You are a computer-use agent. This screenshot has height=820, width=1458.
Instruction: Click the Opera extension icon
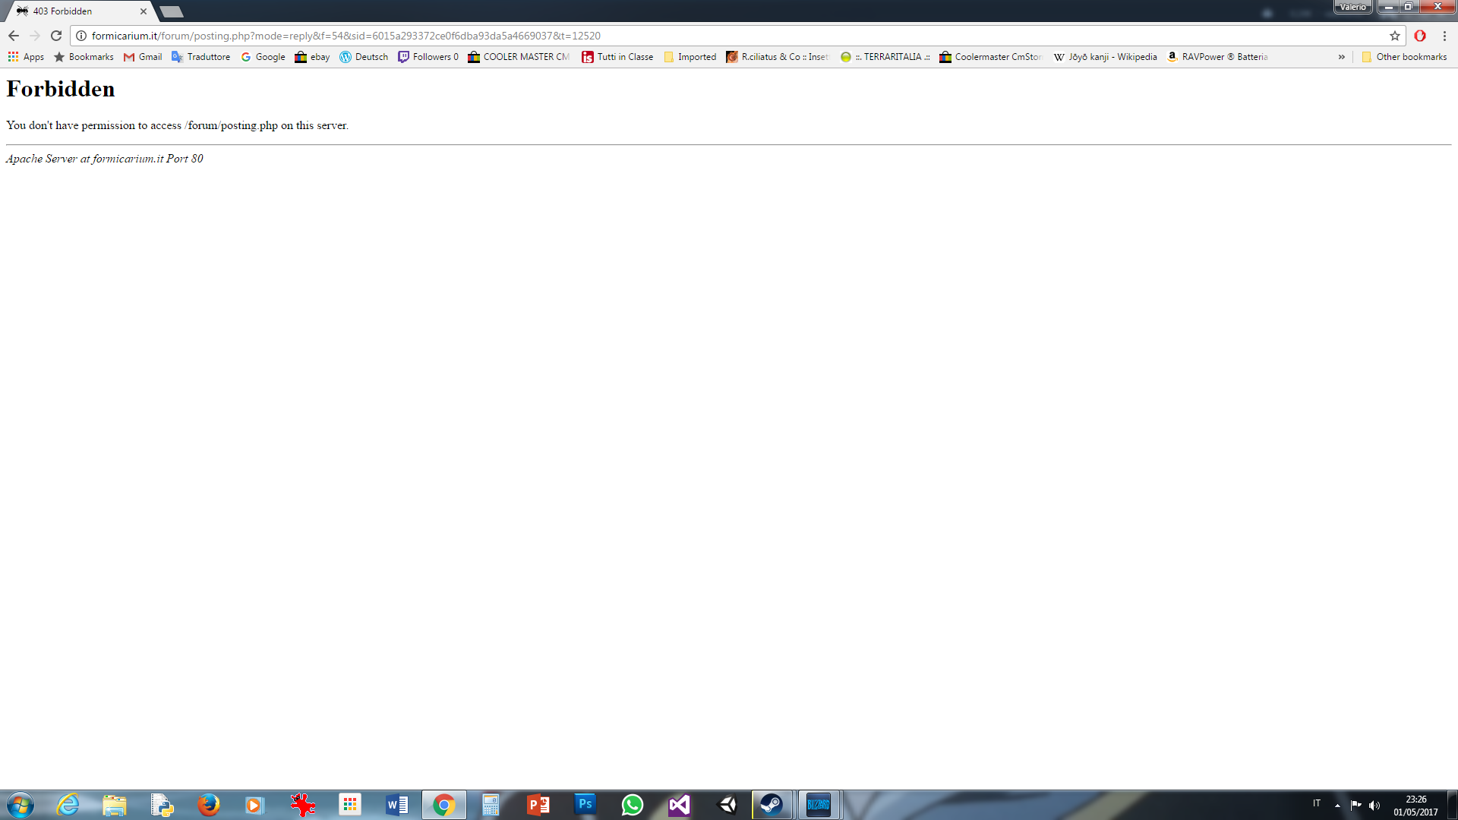[1419, 36]
